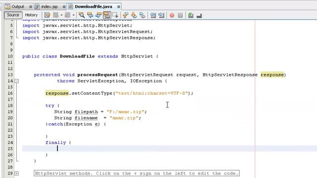
Task: Toggle Rectangular Selection mode
Action: (115, 15)
